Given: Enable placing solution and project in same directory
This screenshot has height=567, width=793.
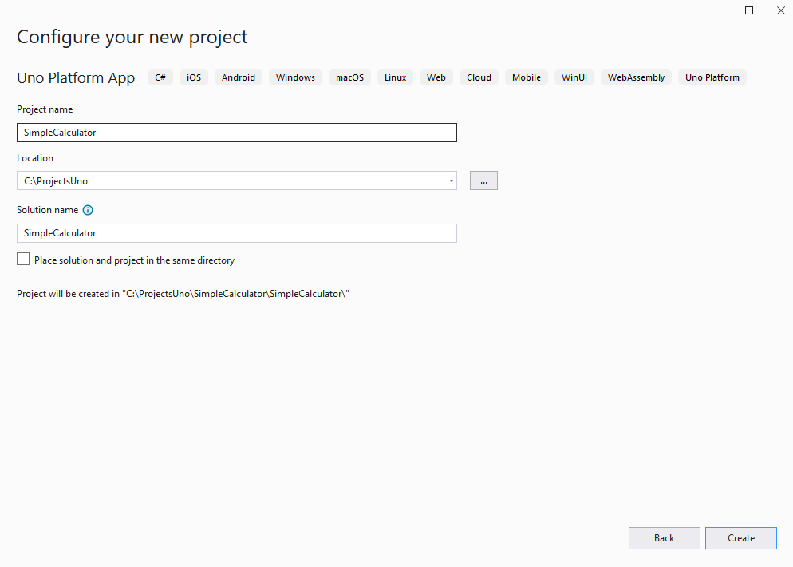Looking at the screenshot, I should pyautogui.click(x=23, y=260).
